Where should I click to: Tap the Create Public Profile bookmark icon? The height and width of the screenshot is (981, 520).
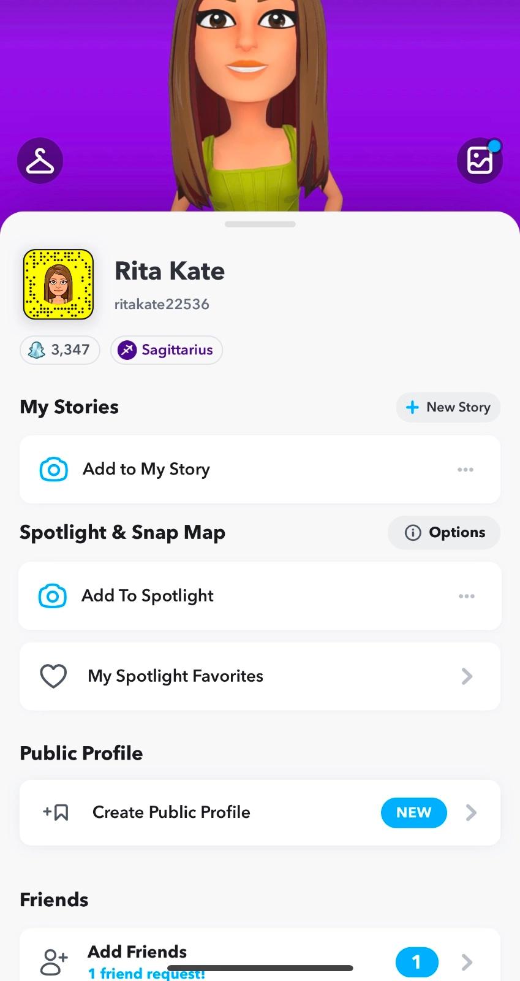coord(56,813)
